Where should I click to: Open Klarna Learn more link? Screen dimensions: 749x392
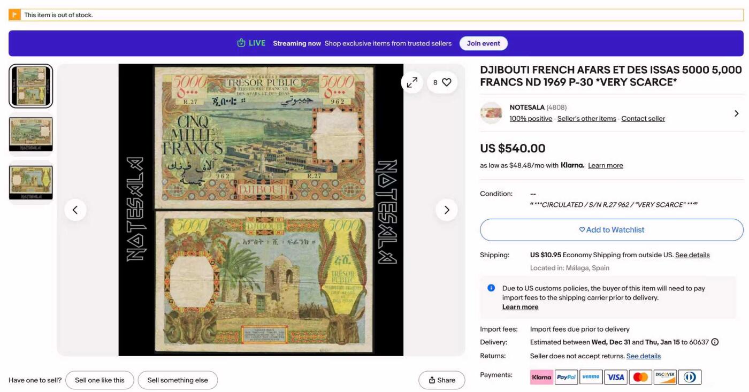[606, 165]
